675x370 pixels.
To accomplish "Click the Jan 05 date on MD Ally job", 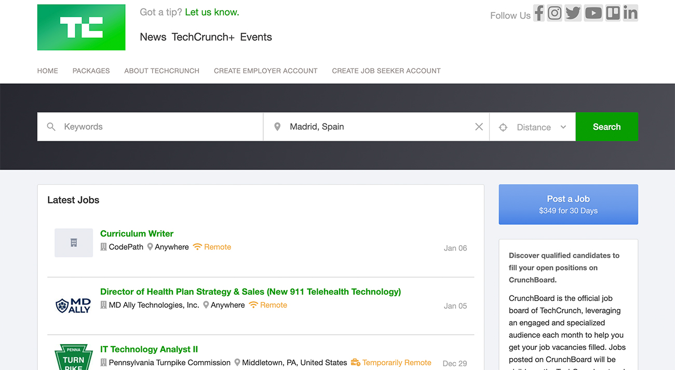I will (x=455, y=306).
